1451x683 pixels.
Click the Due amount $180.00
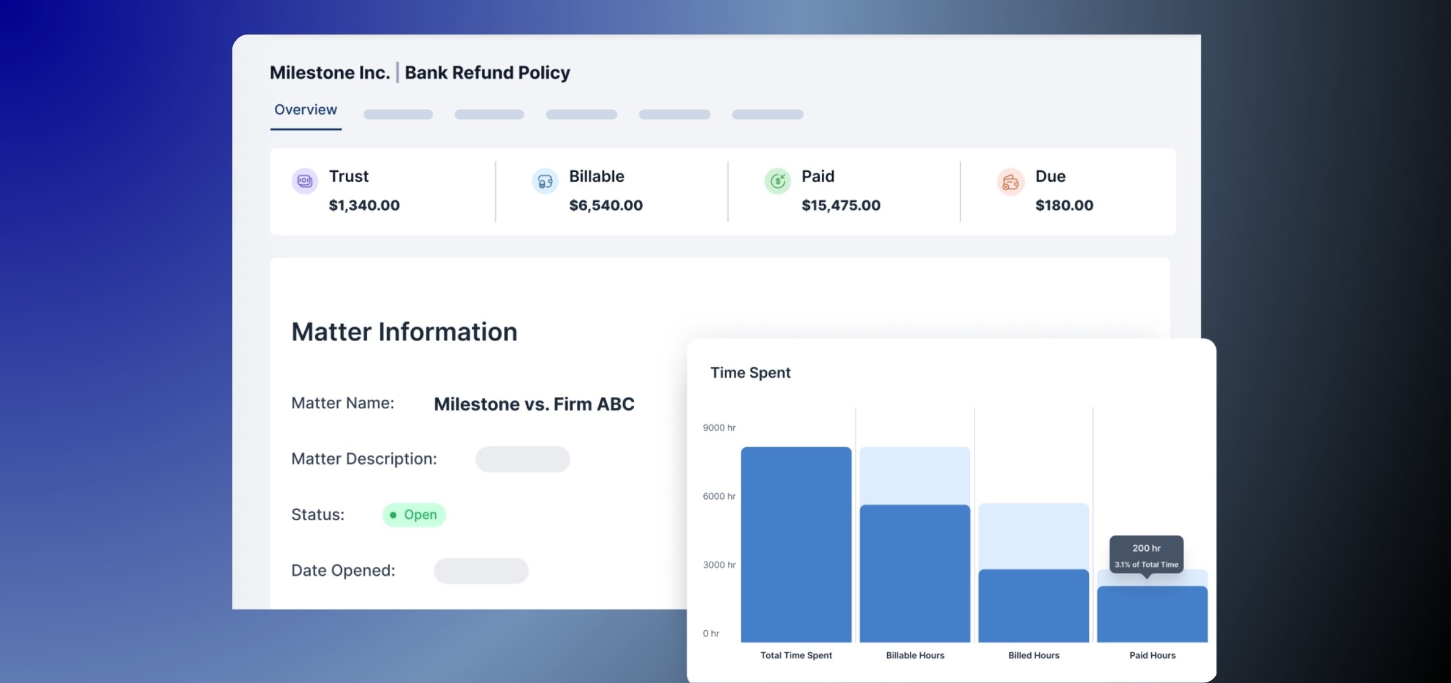[x=1064, y=205]
